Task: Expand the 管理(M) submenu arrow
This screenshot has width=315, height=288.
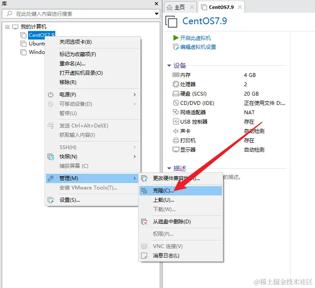Action: 135,178
